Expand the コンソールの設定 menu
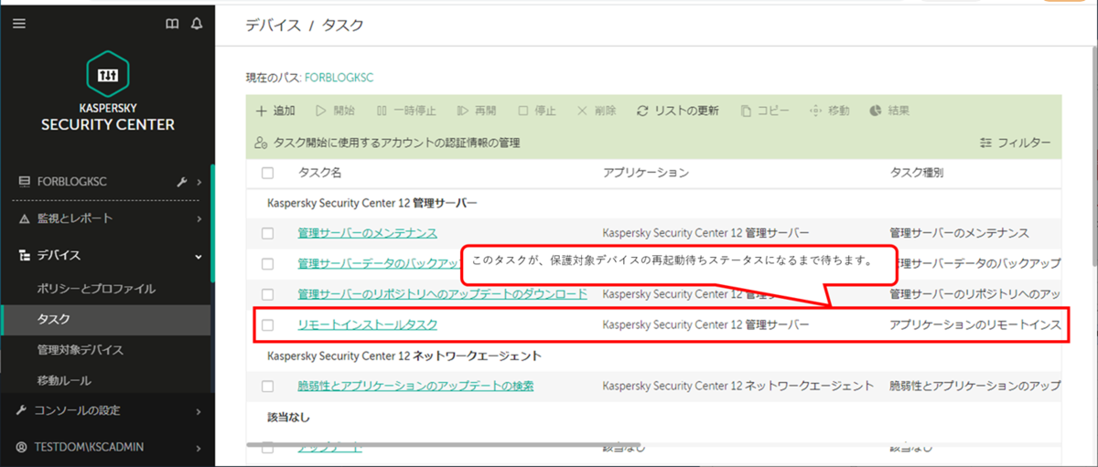The width and height of the screenshot is (1098, 467). [x=199, y=410]
